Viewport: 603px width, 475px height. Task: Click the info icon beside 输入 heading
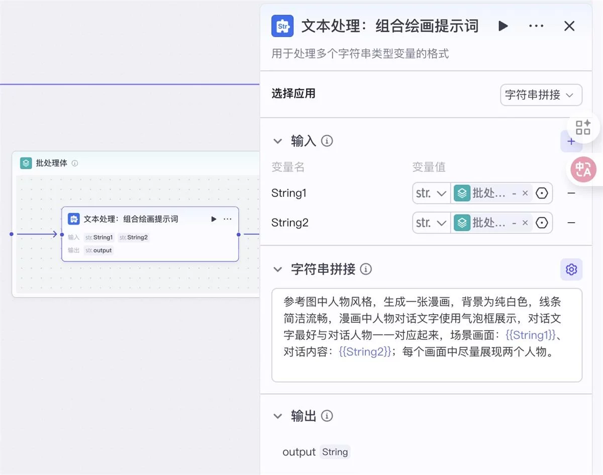pyautogui.click(x=327, y=141)
